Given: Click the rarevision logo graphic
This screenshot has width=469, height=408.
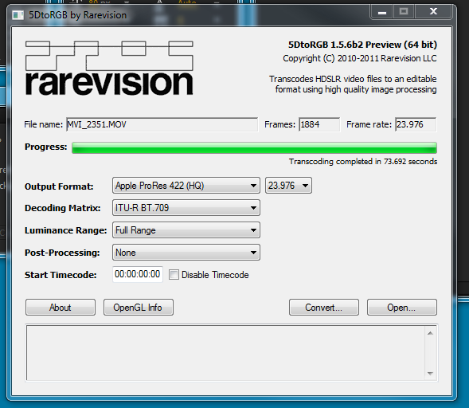Looking at the screenshot, I should pyautogui.click(x=109, y=69).
